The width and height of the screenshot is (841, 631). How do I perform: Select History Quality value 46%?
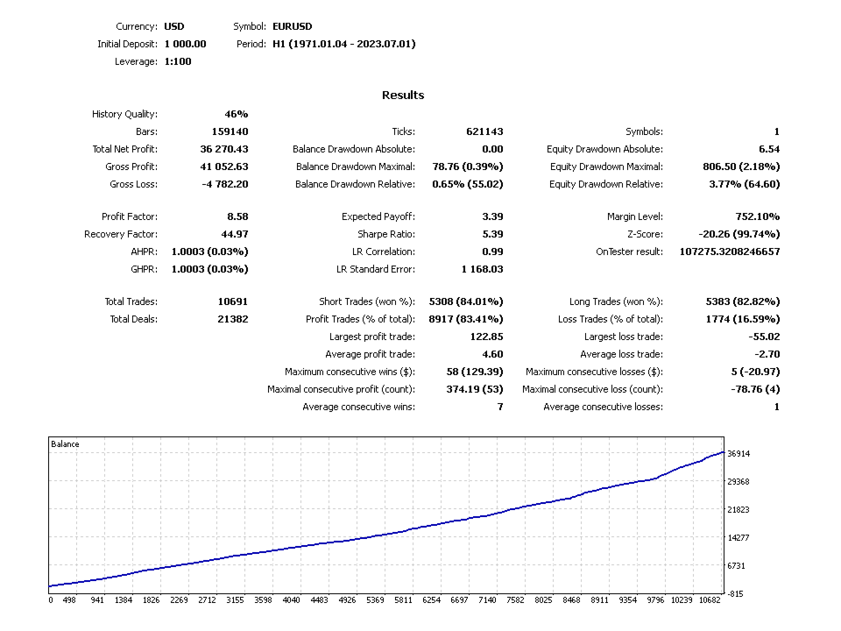236,114
